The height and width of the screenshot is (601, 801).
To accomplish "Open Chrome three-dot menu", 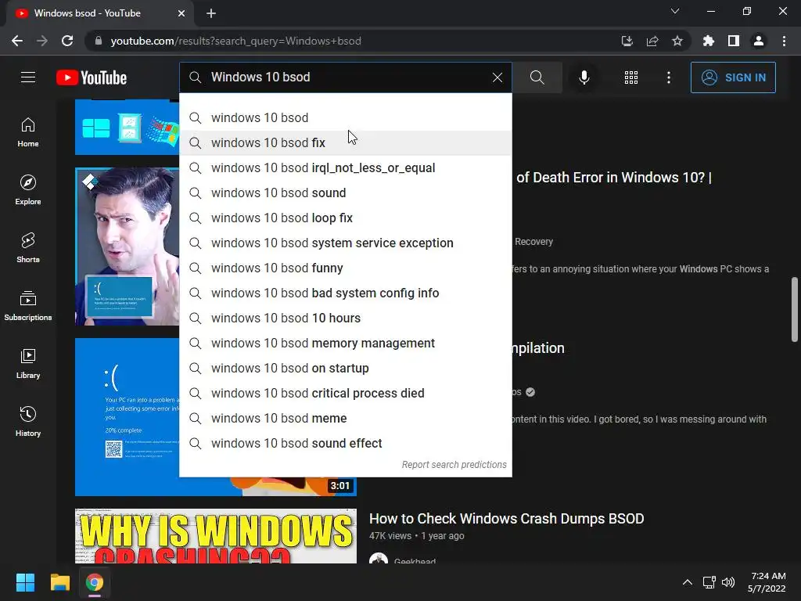I will (x=784, y=41).
